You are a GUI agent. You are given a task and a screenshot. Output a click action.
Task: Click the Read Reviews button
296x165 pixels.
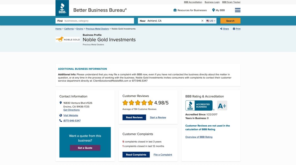click(x=134, y=118)
